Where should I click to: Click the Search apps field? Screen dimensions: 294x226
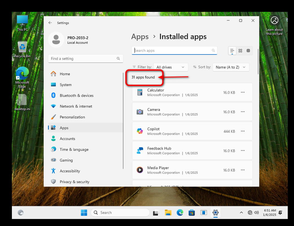tap(174, 51)
